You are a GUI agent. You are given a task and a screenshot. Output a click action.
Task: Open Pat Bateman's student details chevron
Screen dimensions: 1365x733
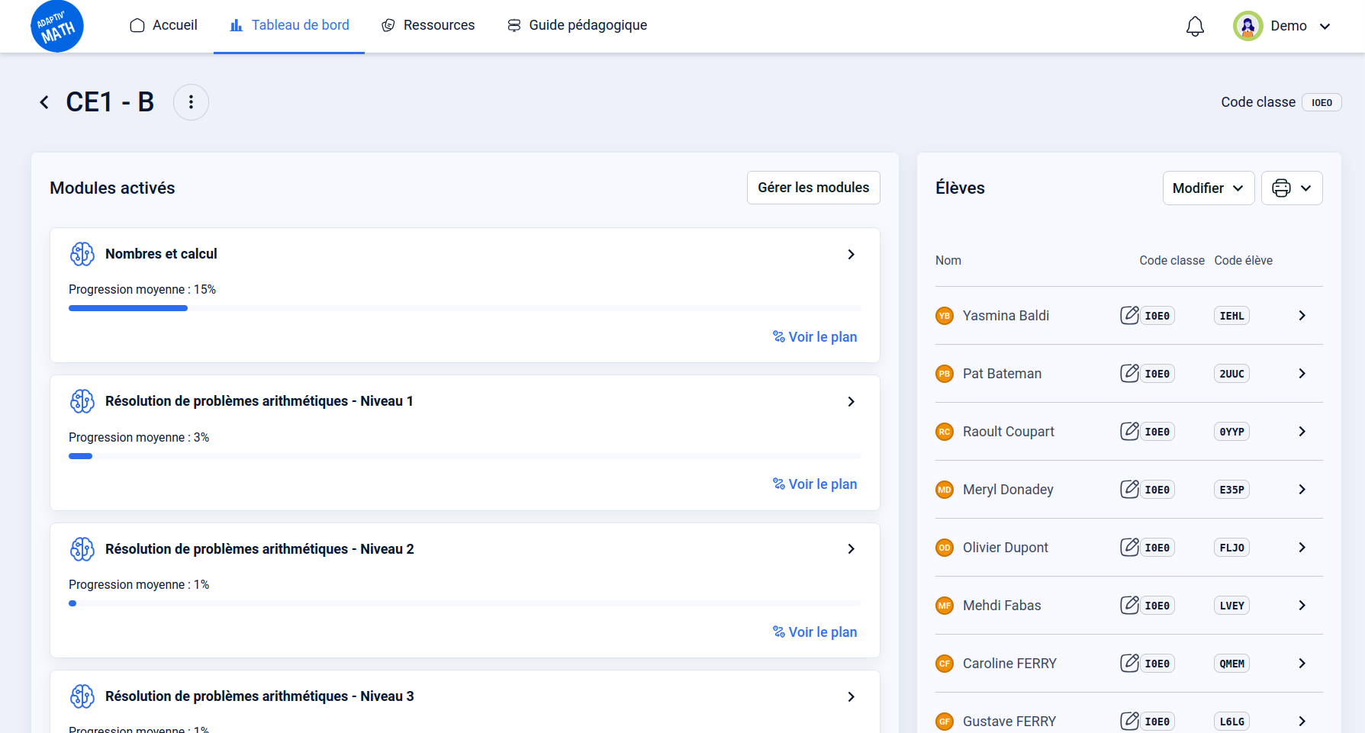[1302, 374]
